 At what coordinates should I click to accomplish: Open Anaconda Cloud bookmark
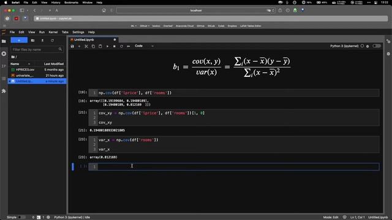[x=184, y=26]
